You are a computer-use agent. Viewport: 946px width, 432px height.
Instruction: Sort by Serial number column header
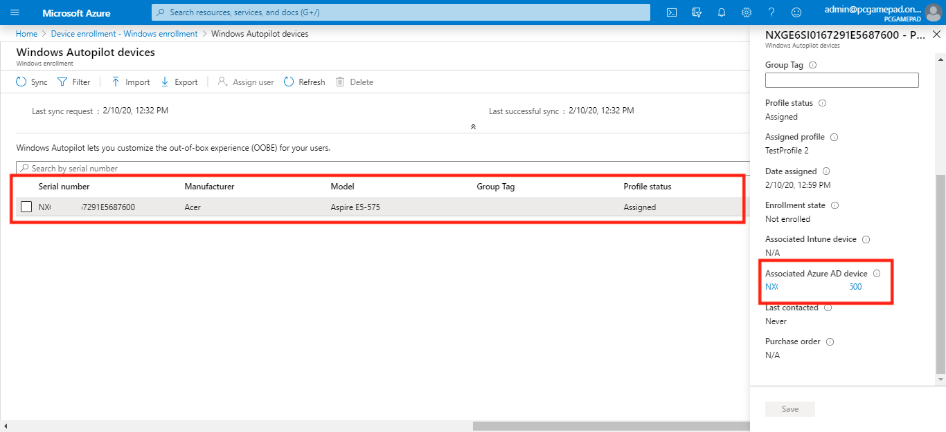pos(64,187)
